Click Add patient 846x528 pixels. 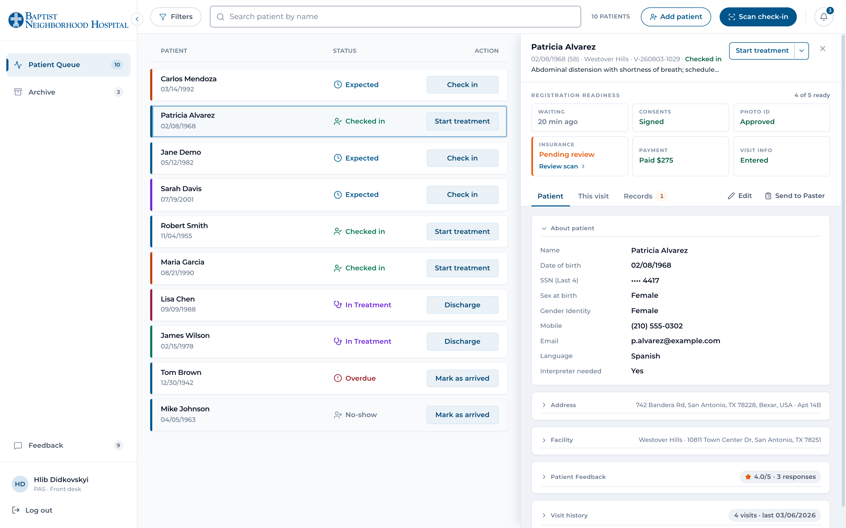pyautogui.click(x=676, y=17)
